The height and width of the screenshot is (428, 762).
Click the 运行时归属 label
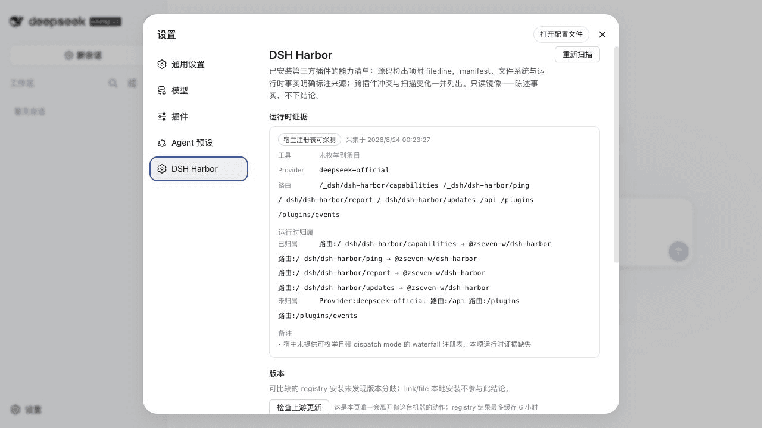[x=296, y=232]
